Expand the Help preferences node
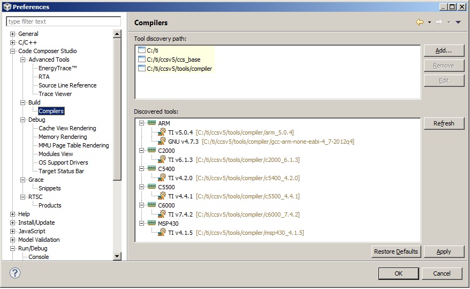The image size is (470, 289). (13, 214)
